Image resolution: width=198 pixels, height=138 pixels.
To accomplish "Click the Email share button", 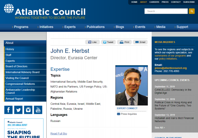I will [x=140, y=42].
